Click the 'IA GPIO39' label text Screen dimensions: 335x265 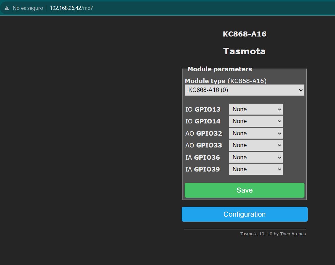[202, 169]
